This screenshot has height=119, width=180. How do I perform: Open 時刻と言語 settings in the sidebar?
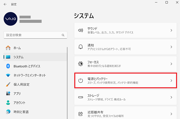pos(35,112)
